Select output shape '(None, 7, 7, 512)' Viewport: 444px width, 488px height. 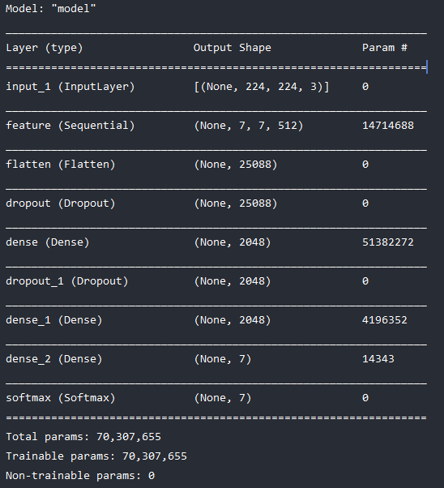pyautogui.click(x=248, y=126)
